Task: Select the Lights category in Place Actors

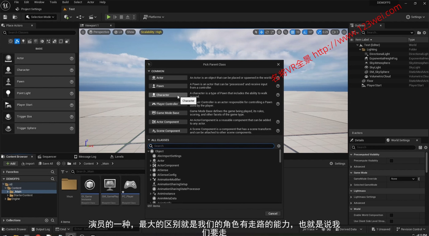Action: click(x=24, y=41)
